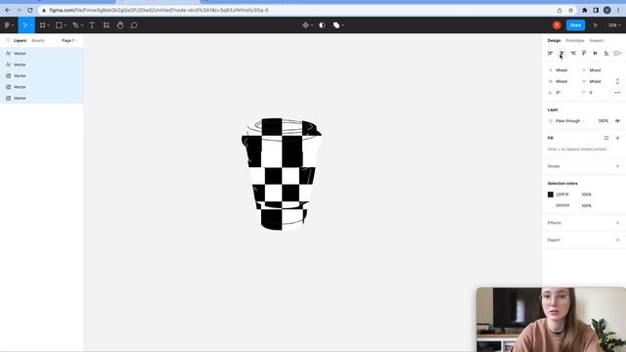This screenshot has width=626, height=352.
Task: Add an effect with plus icon
Action: click(617, 223)
